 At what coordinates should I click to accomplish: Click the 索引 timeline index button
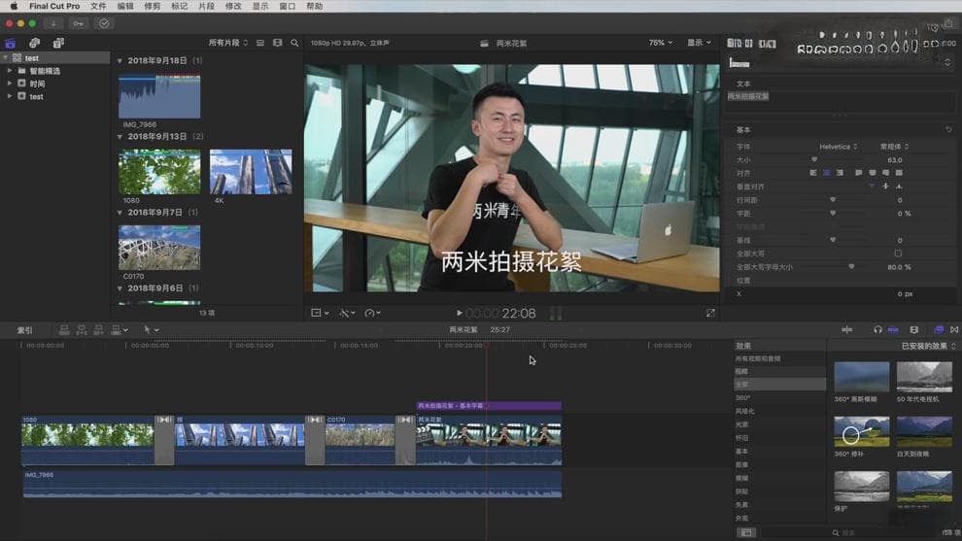coord(24,330)
